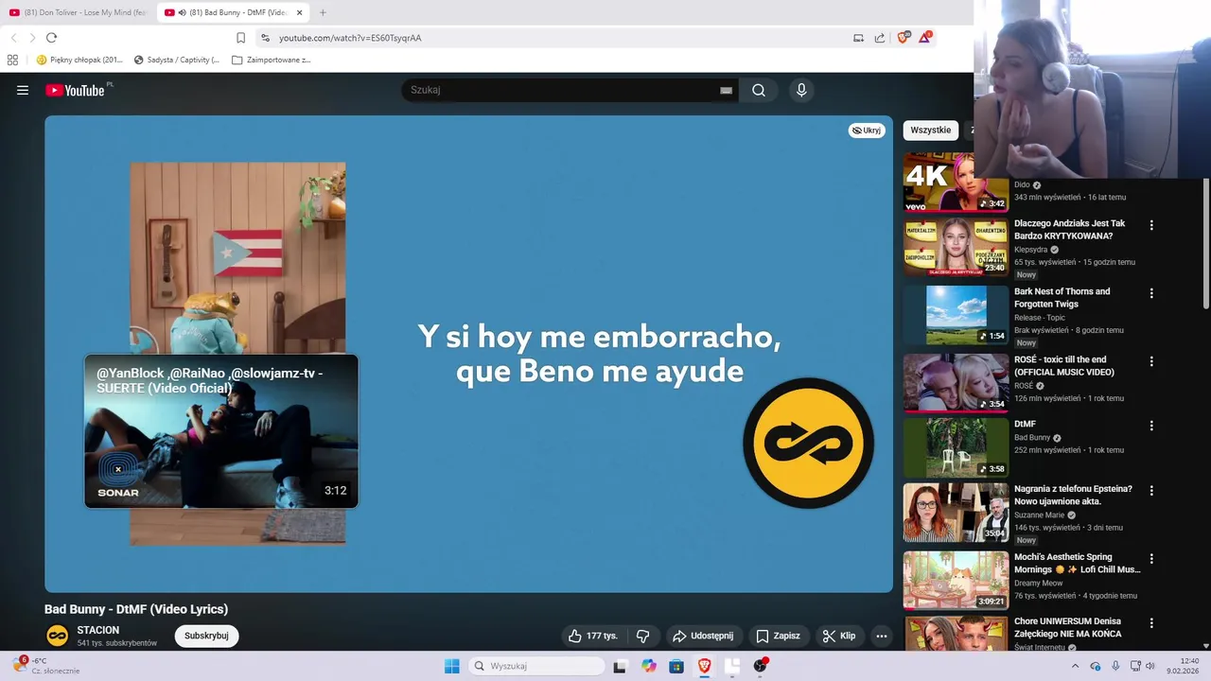View site information icon in address bar
1211x681 pixels.
(265, 38)
